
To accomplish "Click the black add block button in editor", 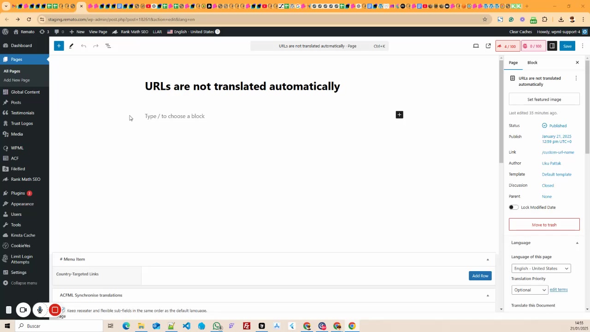I will (399, 115).
